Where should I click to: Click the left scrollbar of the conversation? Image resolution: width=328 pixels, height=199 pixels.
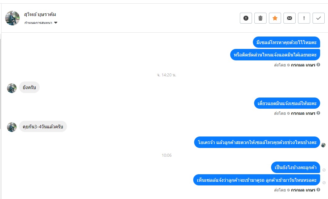[1, 85]
